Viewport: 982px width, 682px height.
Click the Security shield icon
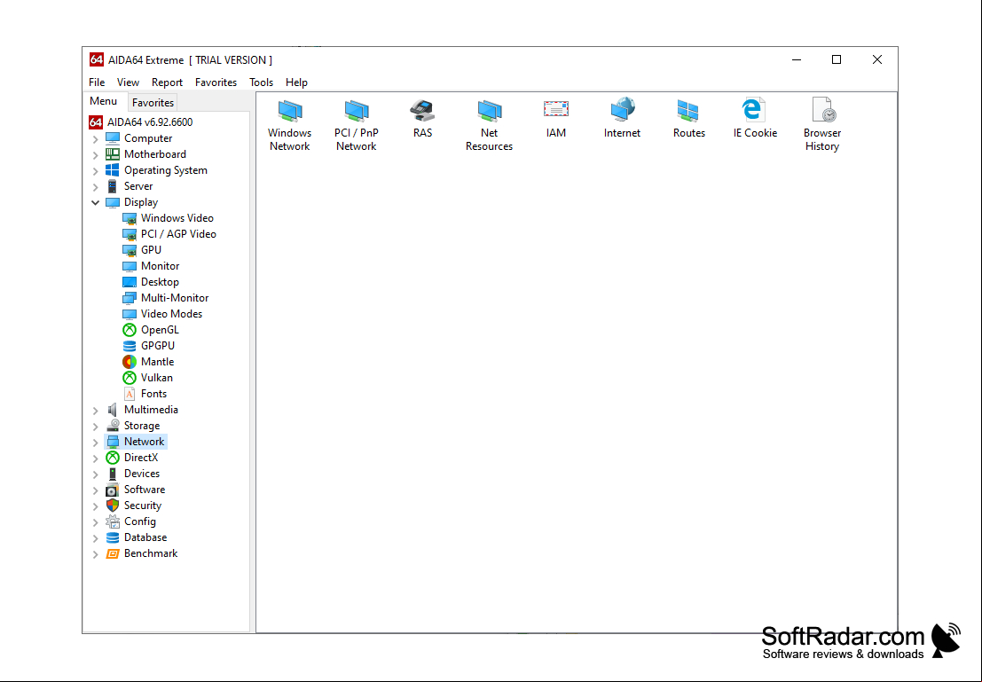tap(113, 506)
